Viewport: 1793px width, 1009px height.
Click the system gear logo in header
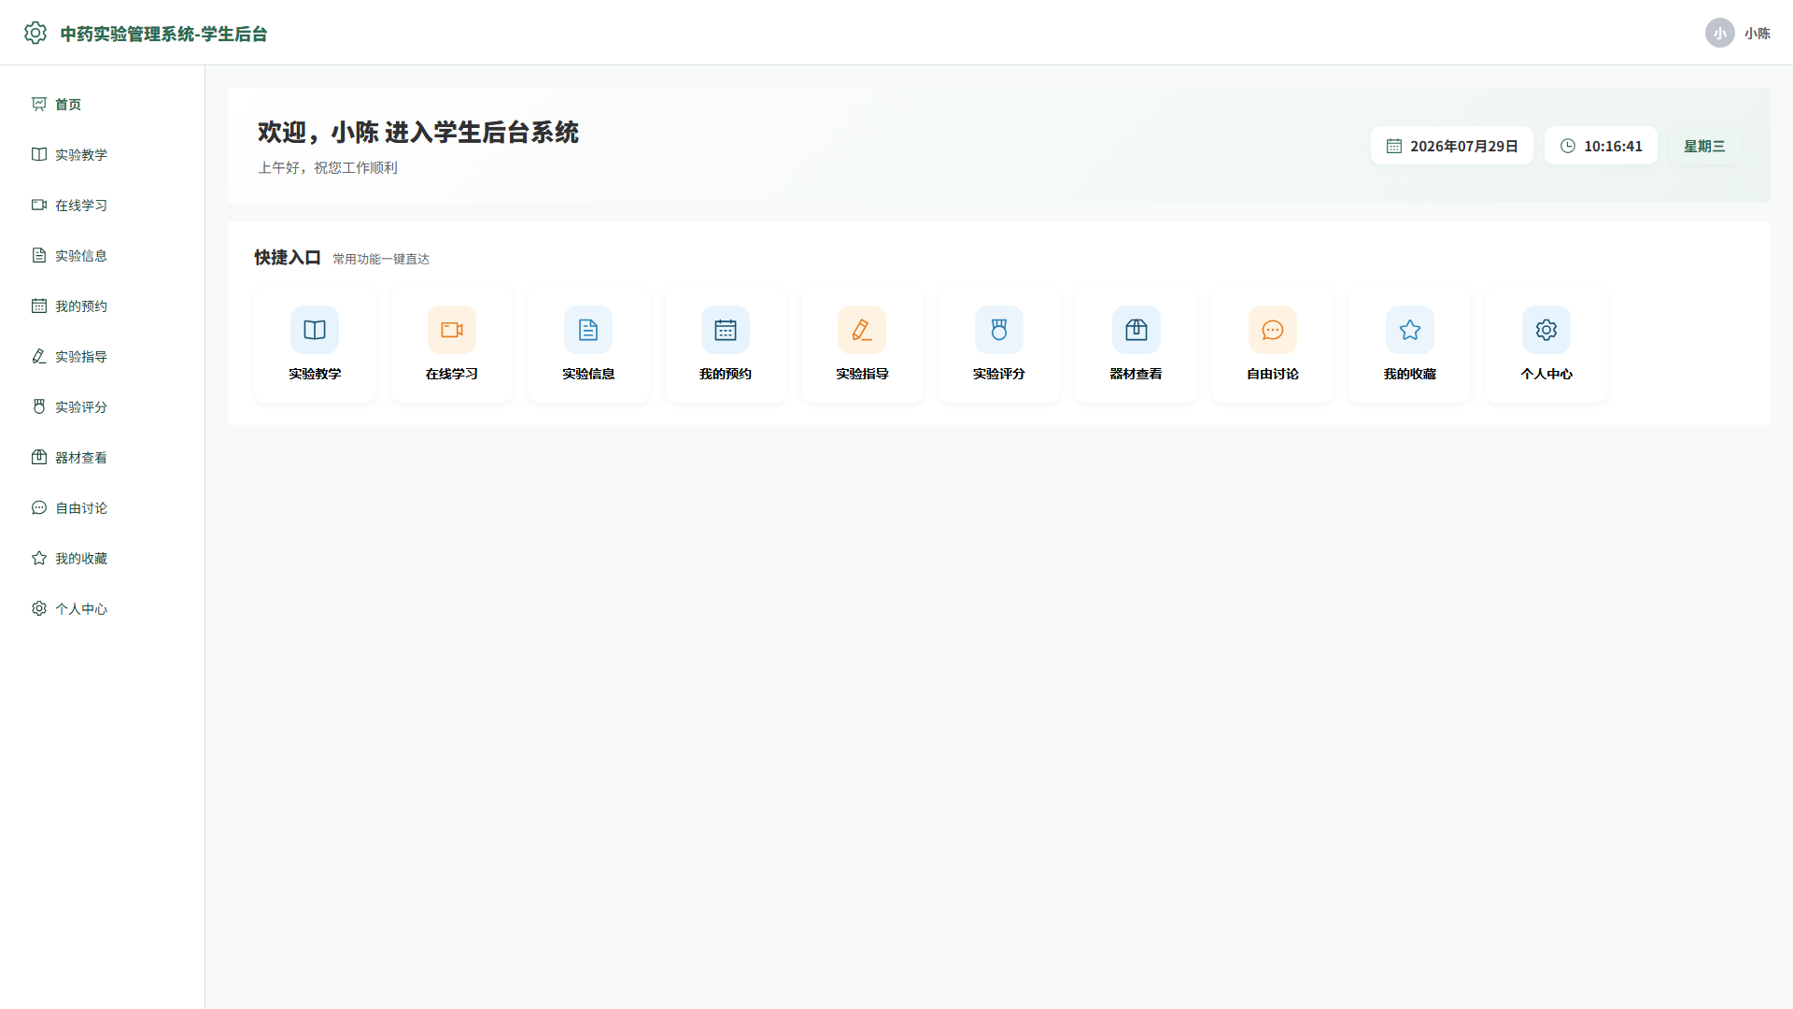click(x=35, y=33)
